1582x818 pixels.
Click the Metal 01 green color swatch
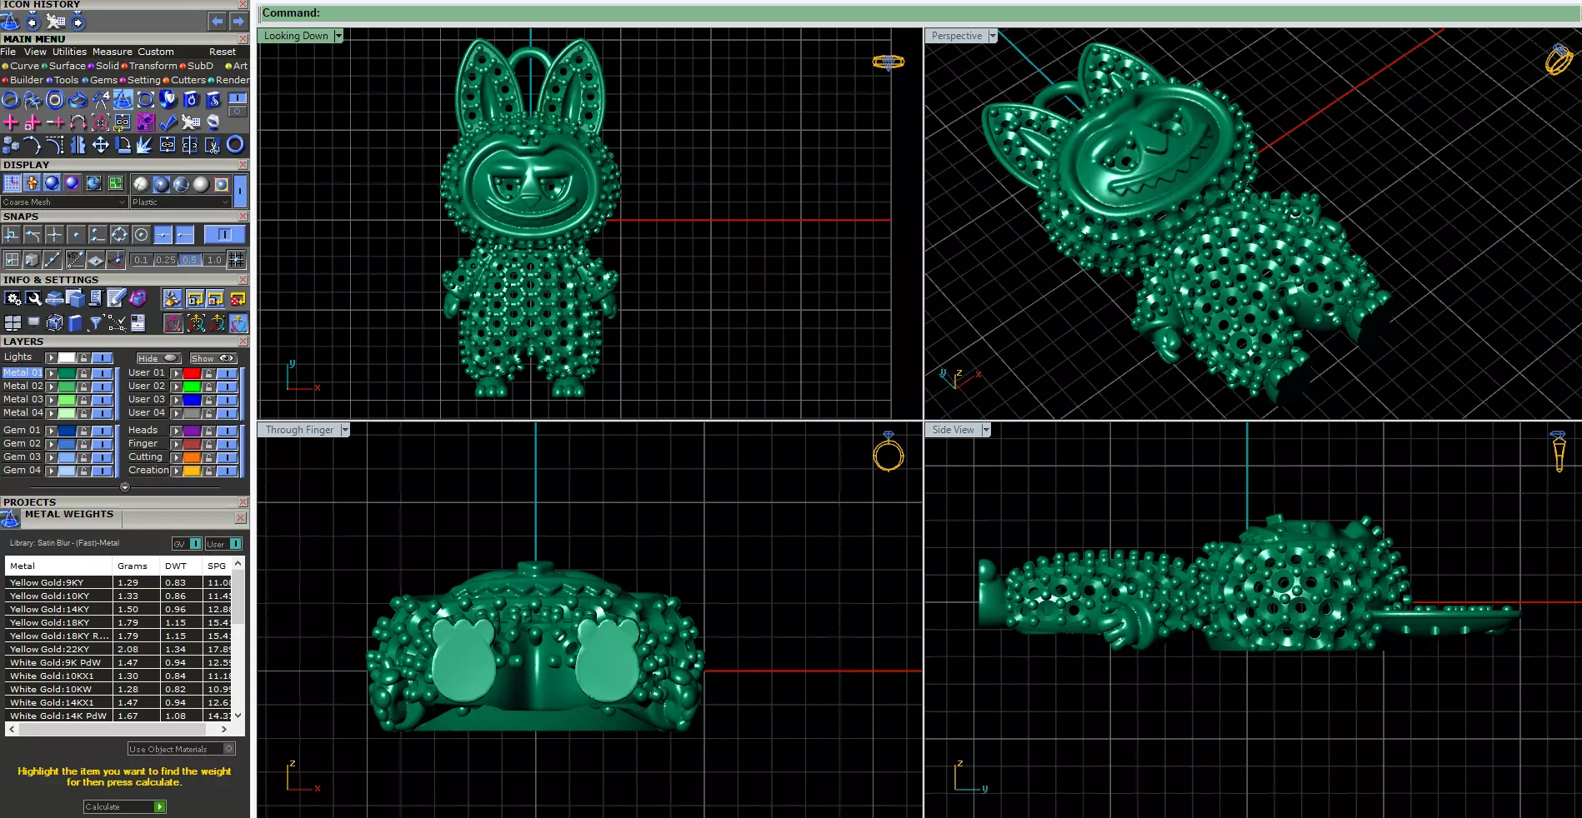(x=67, y=373)
